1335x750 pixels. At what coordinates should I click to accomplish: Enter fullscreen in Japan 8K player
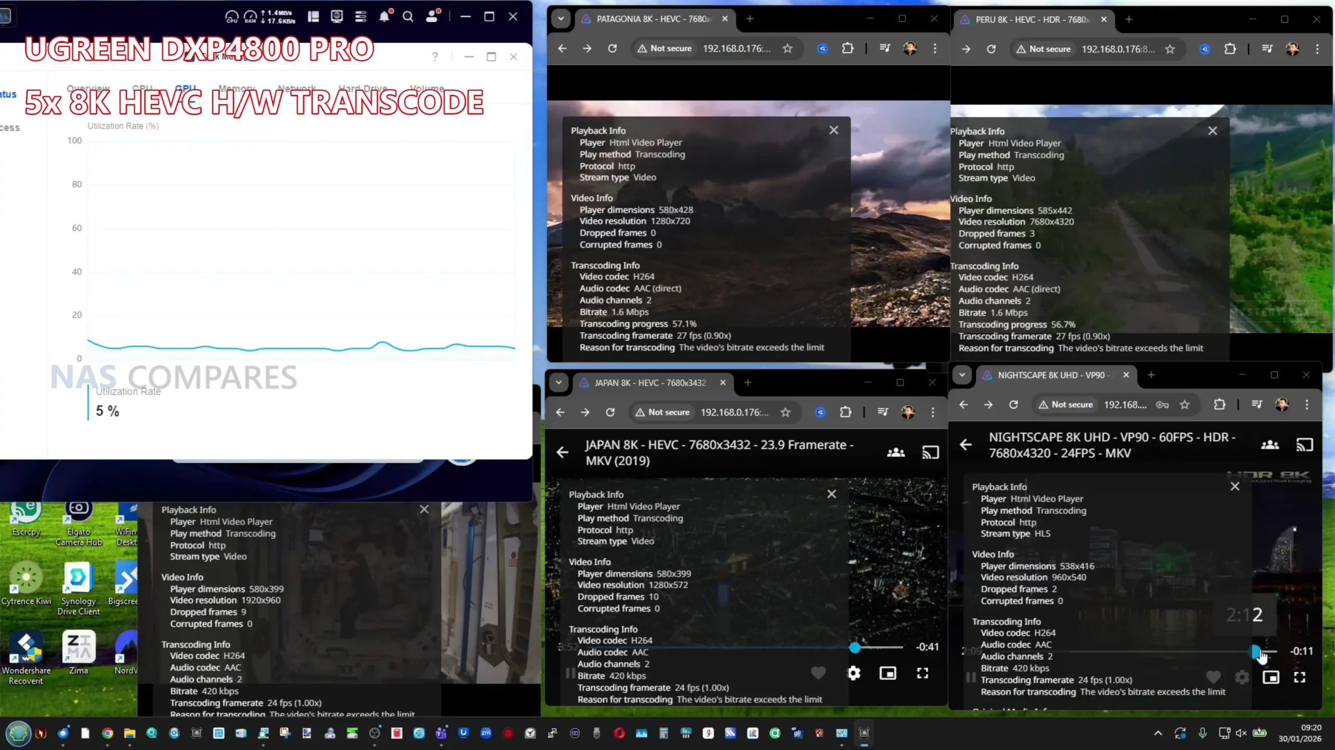pyautogui.click(x=922, y=673)
